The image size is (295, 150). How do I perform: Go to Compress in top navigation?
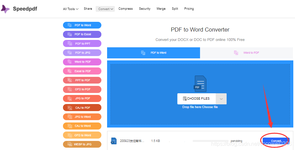(x=126, y=9)
